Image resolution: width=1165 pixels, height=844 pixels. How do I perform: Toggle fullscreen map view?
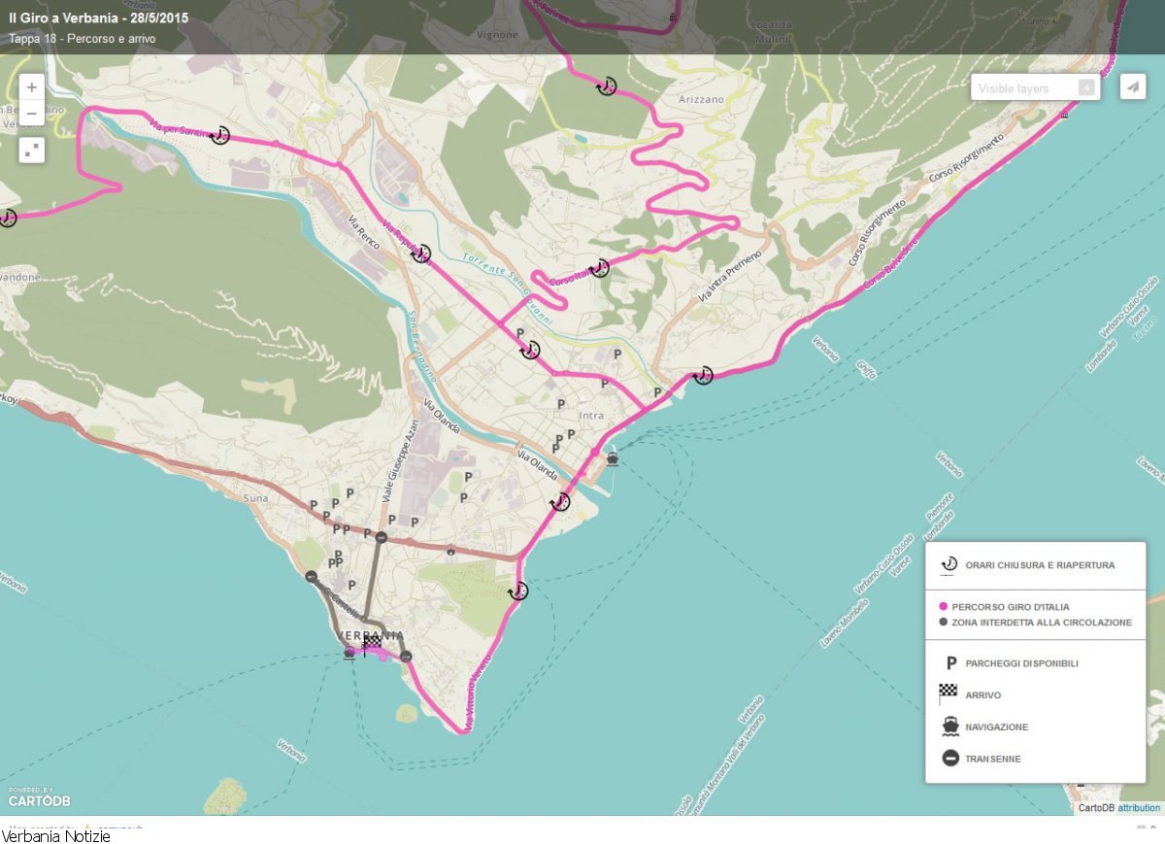32,150
